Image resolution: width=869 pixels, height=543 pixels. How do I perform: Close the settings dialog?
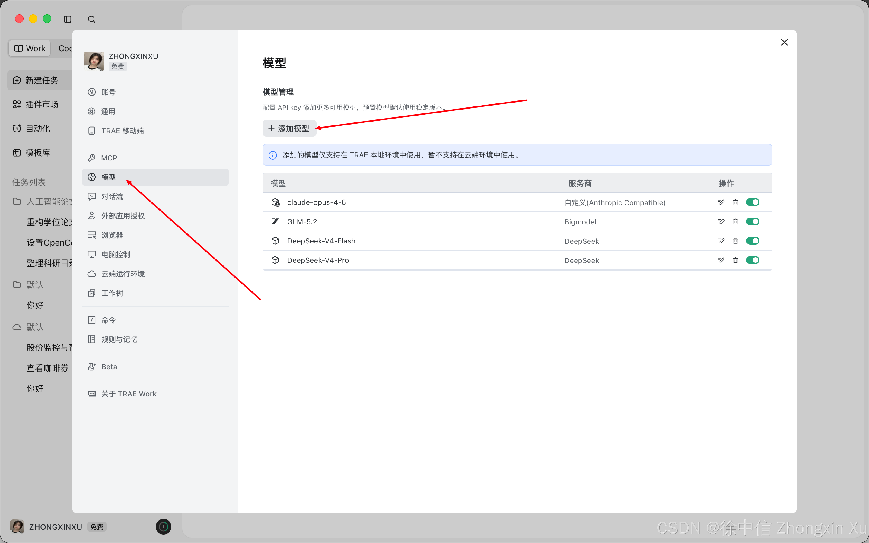(x=784, y=42)
